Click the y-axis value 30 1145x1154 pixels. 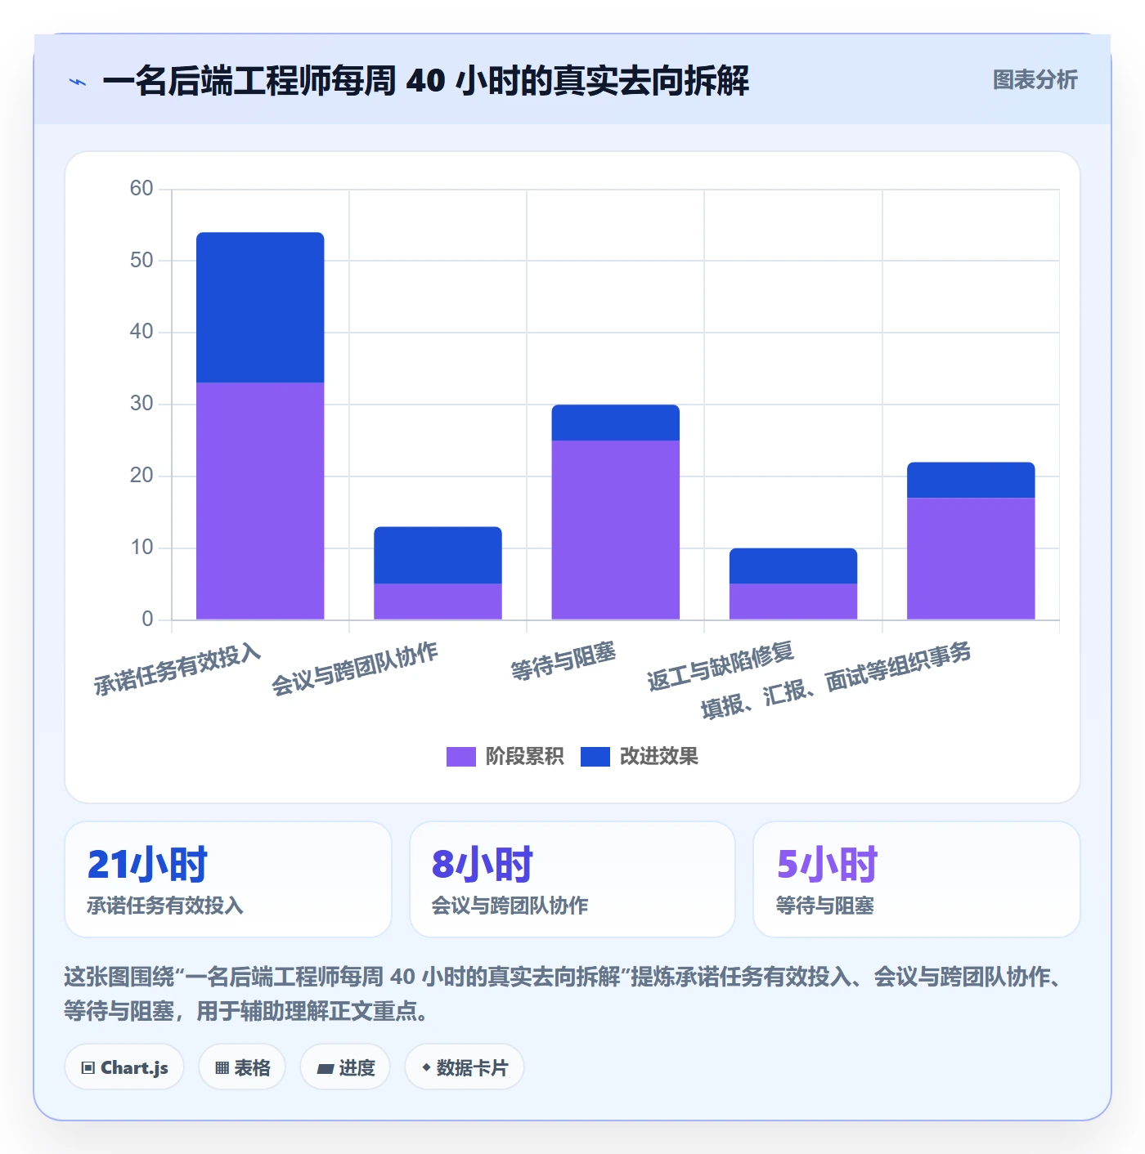click(x=141, y=404)
